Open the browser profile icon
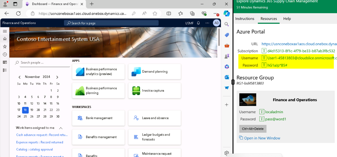Screen dimensions: 337x157 (x=5, y=4)
